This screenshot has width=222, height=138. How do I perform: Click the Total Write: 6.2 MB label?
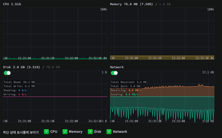click(19, 86)
